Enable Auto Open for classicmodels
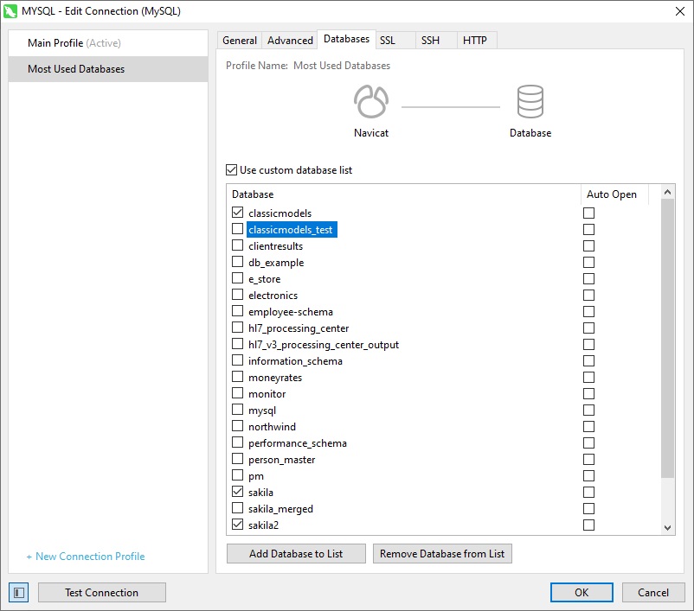 pyautogui.click(x=589, y=213)
